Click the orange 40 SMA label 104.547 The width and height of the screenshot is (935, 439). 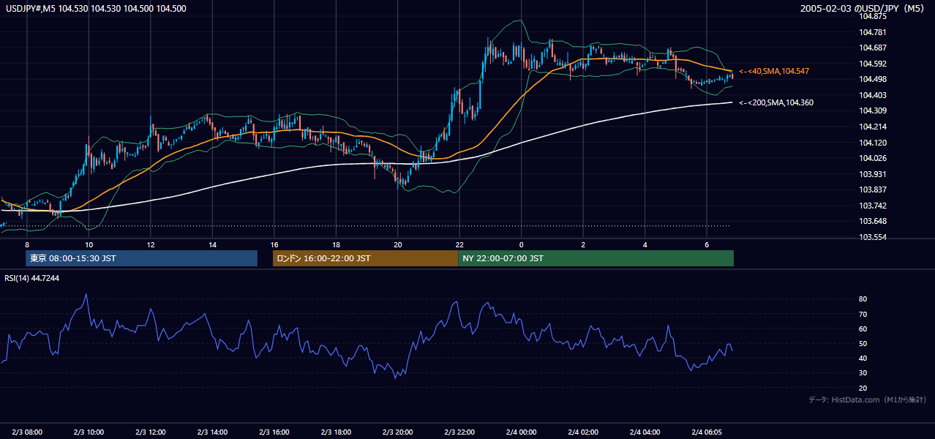click(776, 71)
